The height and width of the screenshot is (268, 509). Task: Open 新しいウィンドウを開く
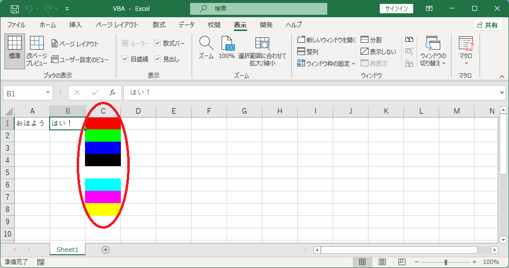[327, 40]
